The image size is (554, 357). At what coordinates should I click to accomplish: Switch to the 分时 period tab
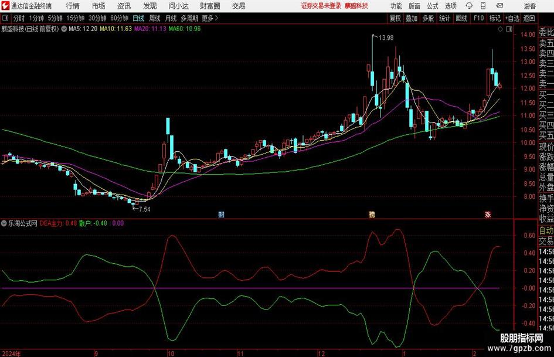19,18
